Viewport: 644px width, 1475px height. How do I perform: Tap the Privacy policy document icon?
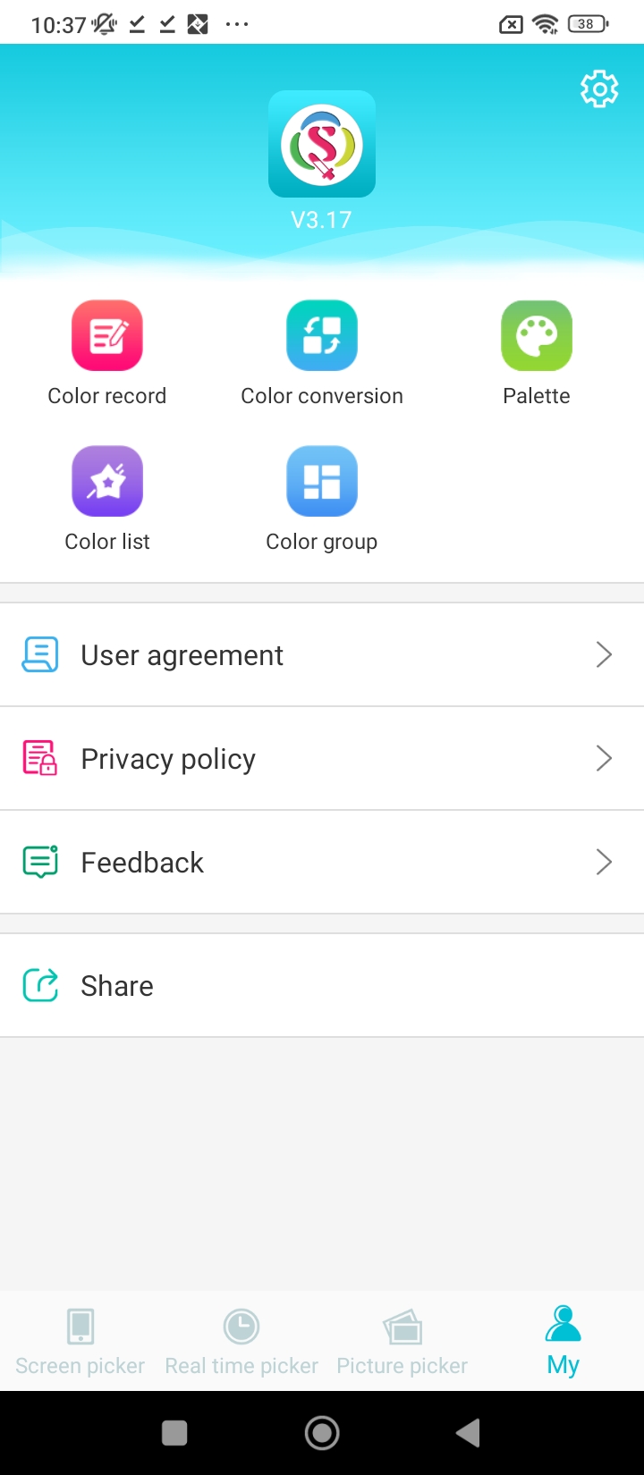[40, 758]
